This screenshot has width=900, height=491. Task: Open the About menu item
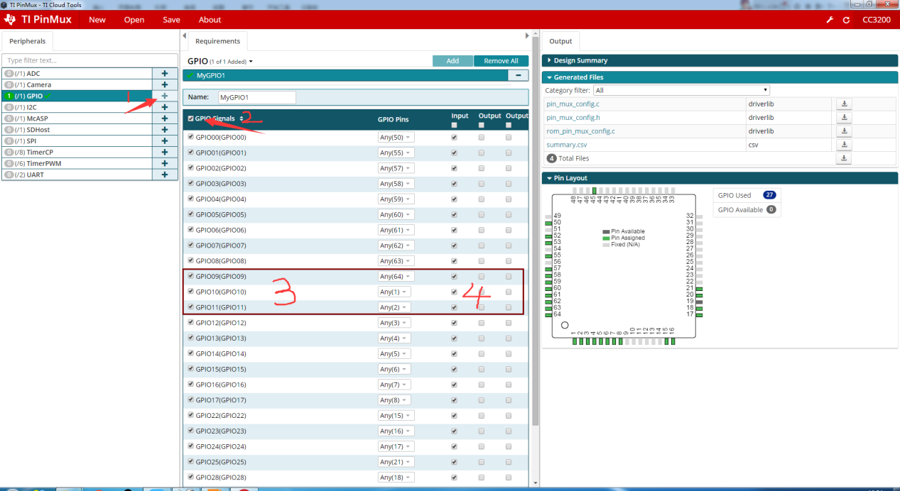point(210,20)
